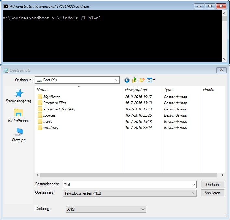Click the cmd.exe title bar icon
This screenshot has height=220, width=230.
coord(6,6)
